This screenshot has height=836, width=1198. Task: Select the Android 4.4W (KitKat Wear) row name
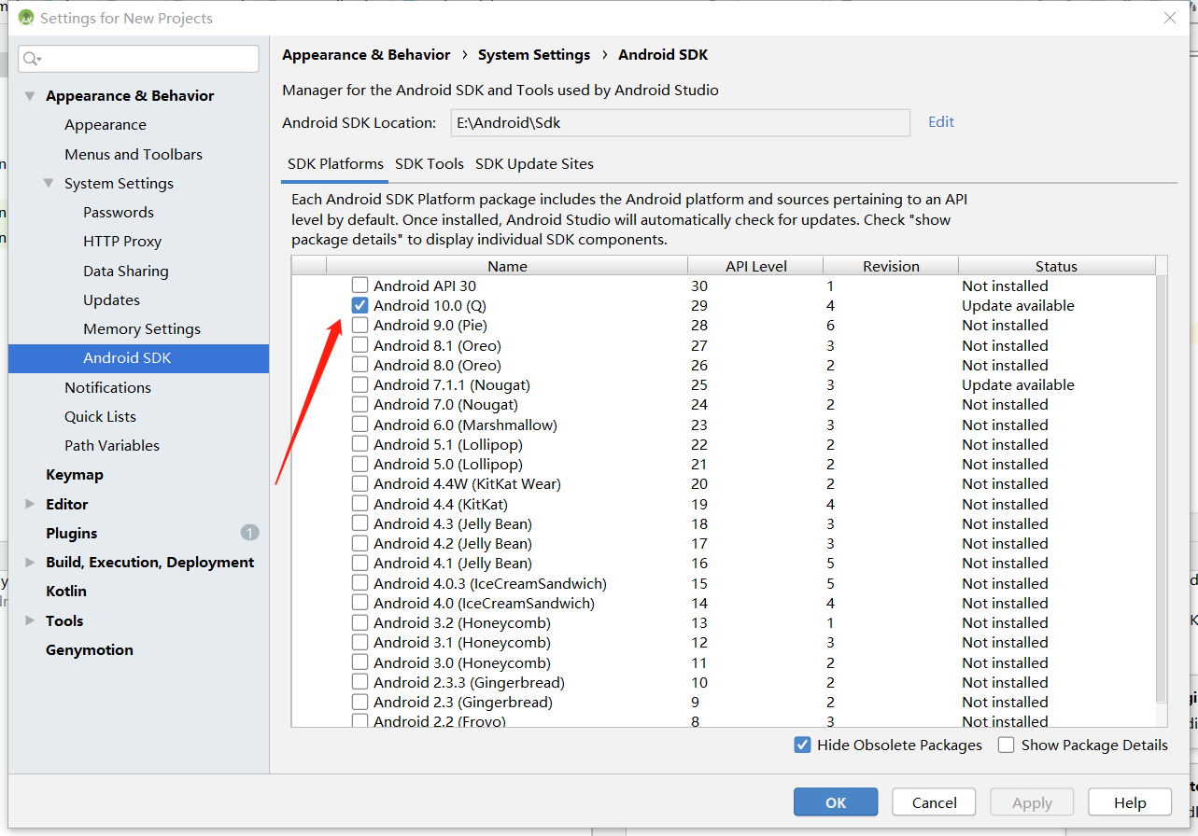coord(467,483)
